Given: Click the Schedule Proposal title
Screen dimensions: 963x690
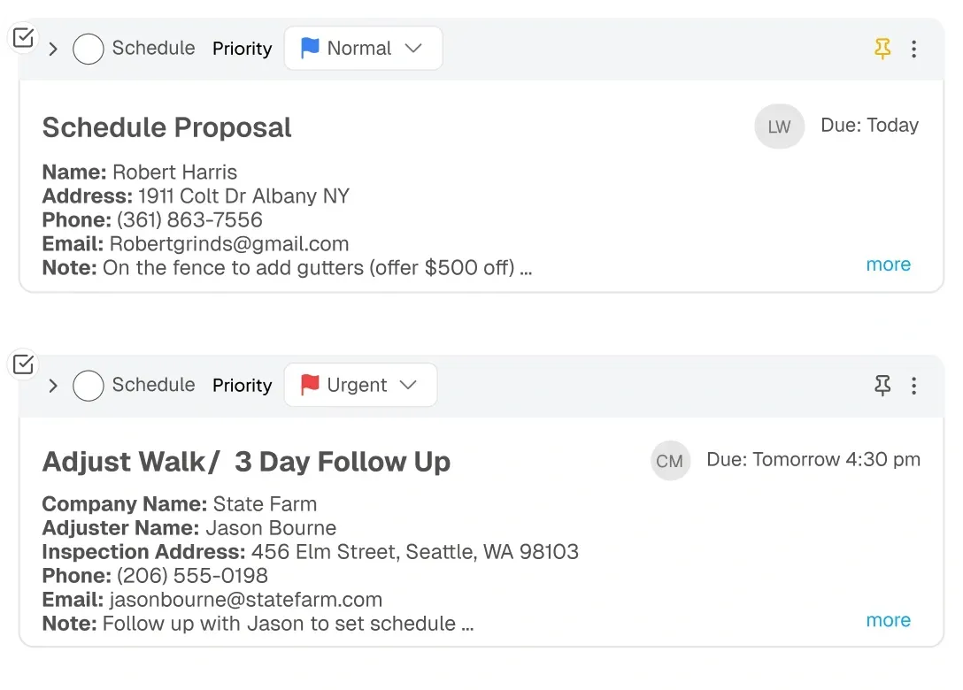Looking at the screenshot, I should point(166,127).
